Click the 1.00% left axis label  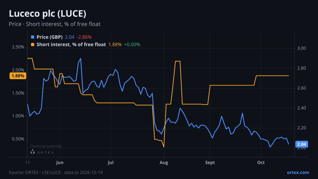tap(18, 116)
